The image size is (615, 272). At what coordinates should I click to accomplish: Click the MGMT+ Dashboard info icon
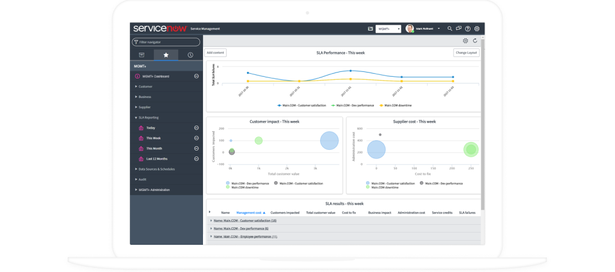click(137, 76)
